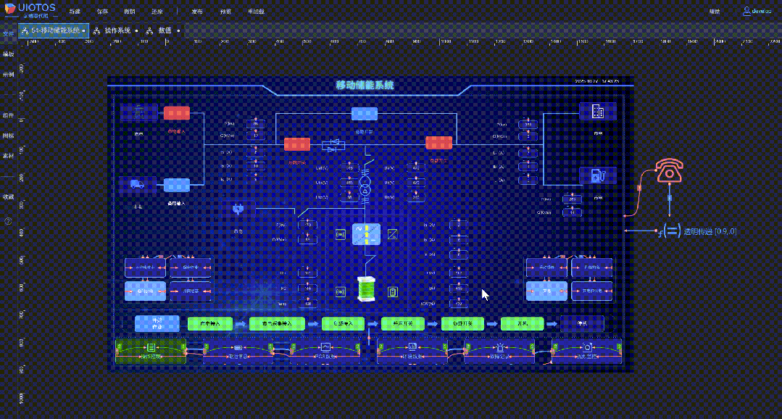Click the UIOTOS logo

click(30, 10)
